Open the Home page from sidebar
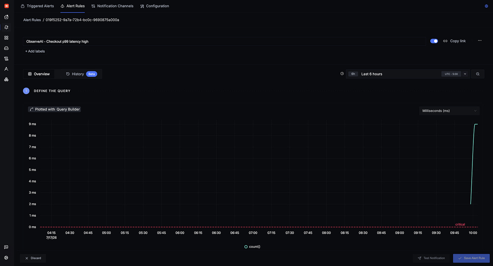Viewport: 493px width, 266px height. coord(6,17)
